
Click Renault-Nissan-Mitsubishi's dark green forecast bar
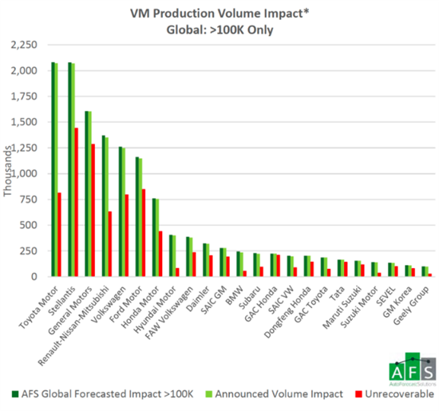[104, 206]
